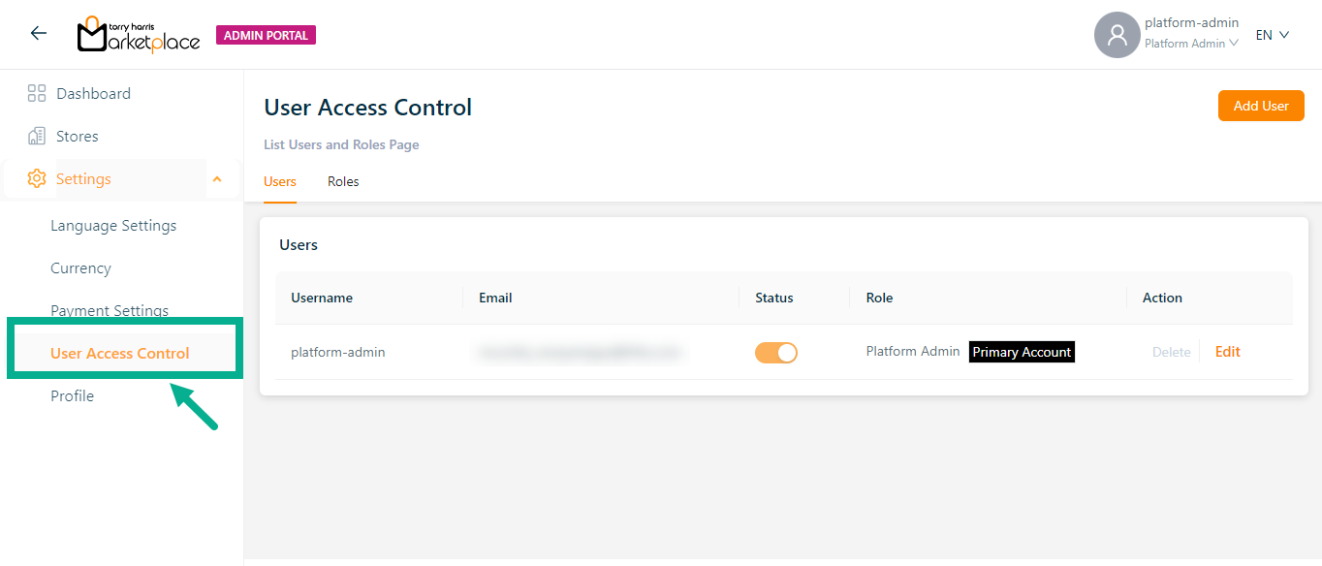The image size is (1322, 566).
Task: Click the Dashboard grid icon
Action: click(37, 93)
